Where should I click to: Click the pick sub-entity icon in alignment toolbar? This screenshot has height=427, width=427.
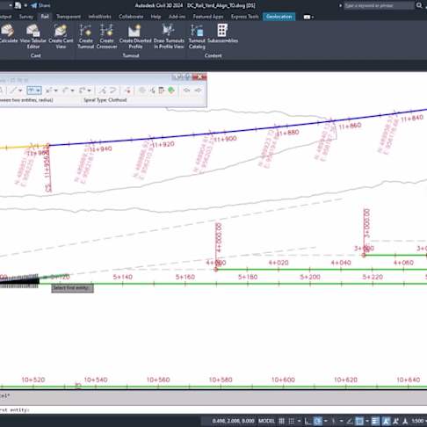(x=153, y=90)
